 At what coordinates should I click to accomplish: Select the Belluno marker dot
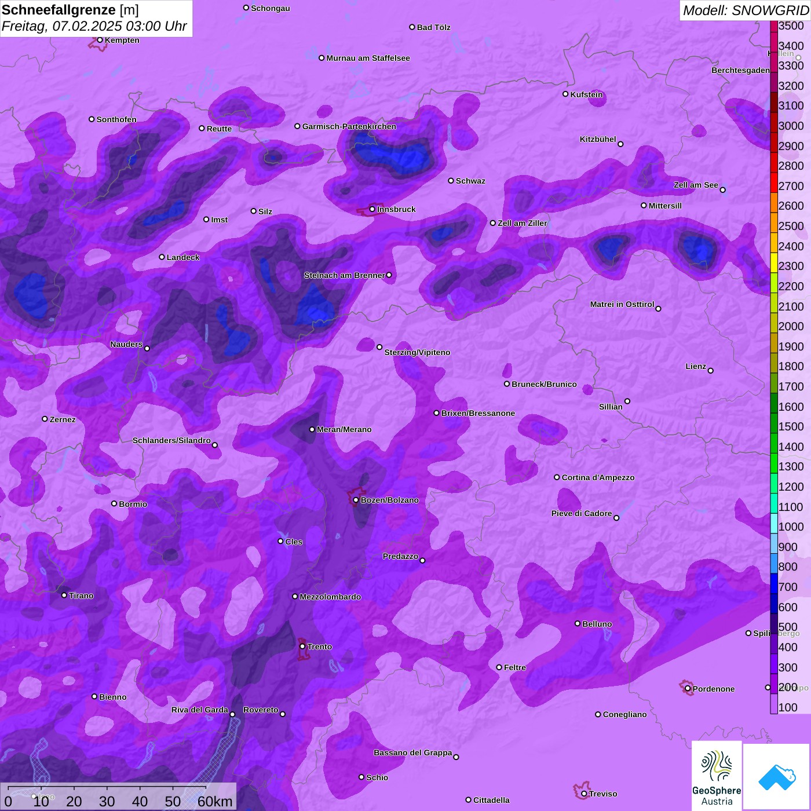(578, 623)
